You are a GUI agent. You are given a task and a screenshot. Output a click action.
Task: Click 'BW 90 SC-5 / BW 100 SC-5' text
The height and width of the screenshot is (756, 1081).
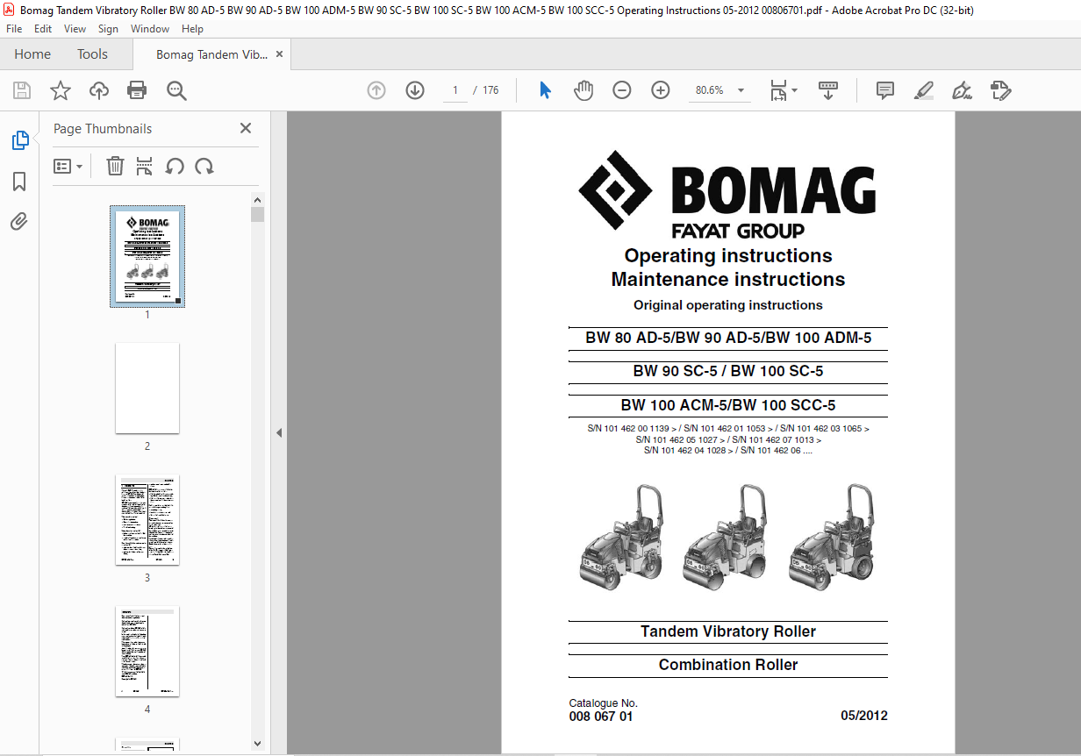tap(728, 371)
